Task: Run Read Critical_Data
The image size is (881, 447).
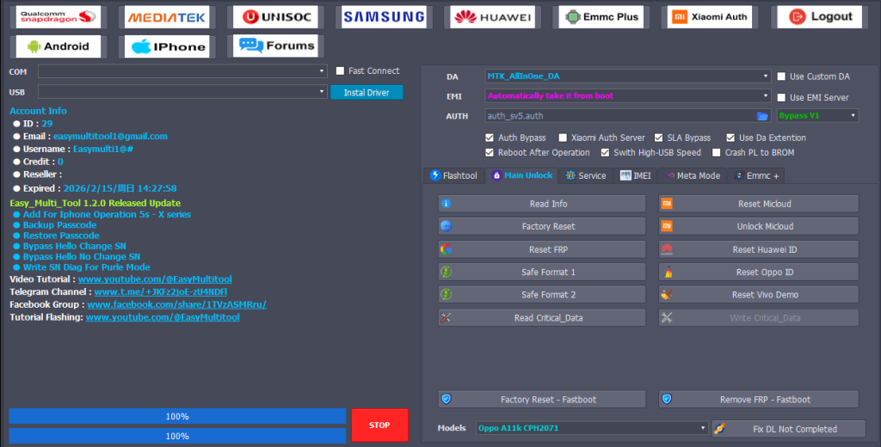Action: coord(542,318)
